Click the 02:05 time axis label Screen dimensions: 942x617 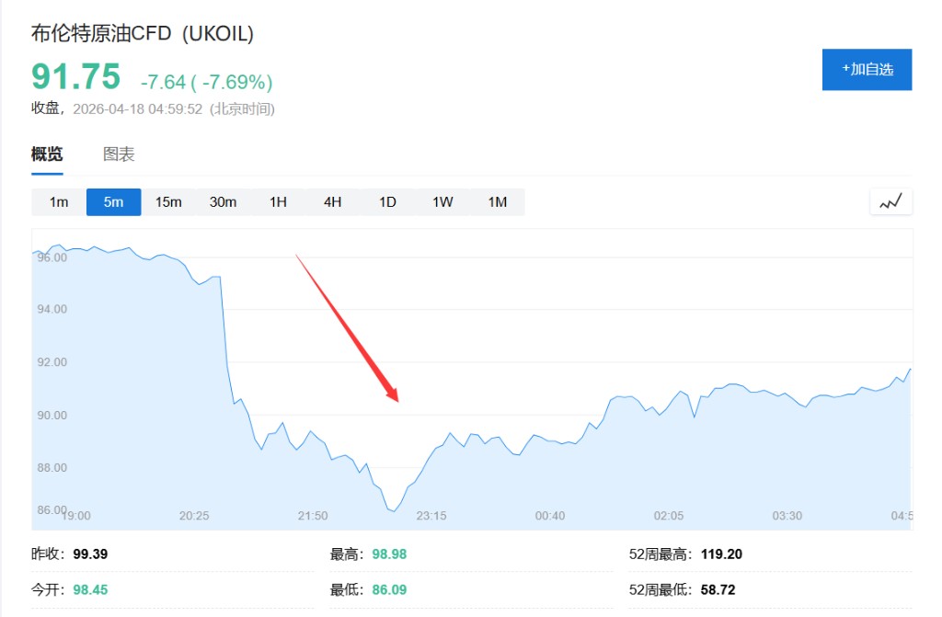[669, 516]
